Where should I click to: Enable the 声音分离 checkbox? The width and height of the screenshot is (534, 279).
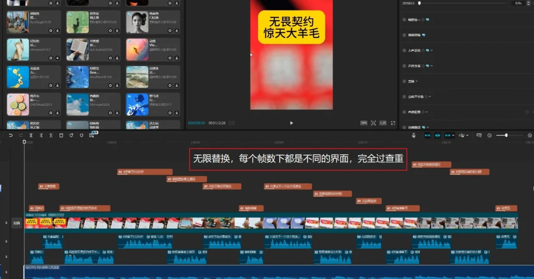(404, 66)
